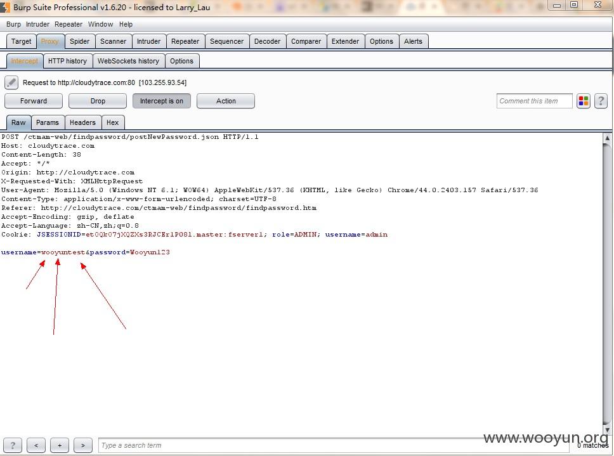Click the Wooyun123 password value in body
This screenshot has width=614, height=456.
tap(150, 252)
